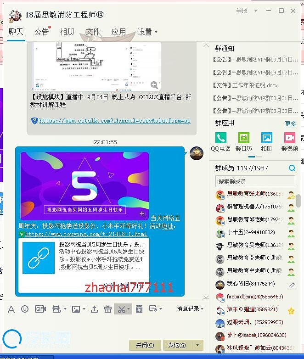Image resolution: width=304 pixels, height=359 pixels.
Task: Click the plus icon on purple banner
Action: (x=142, y=213)
